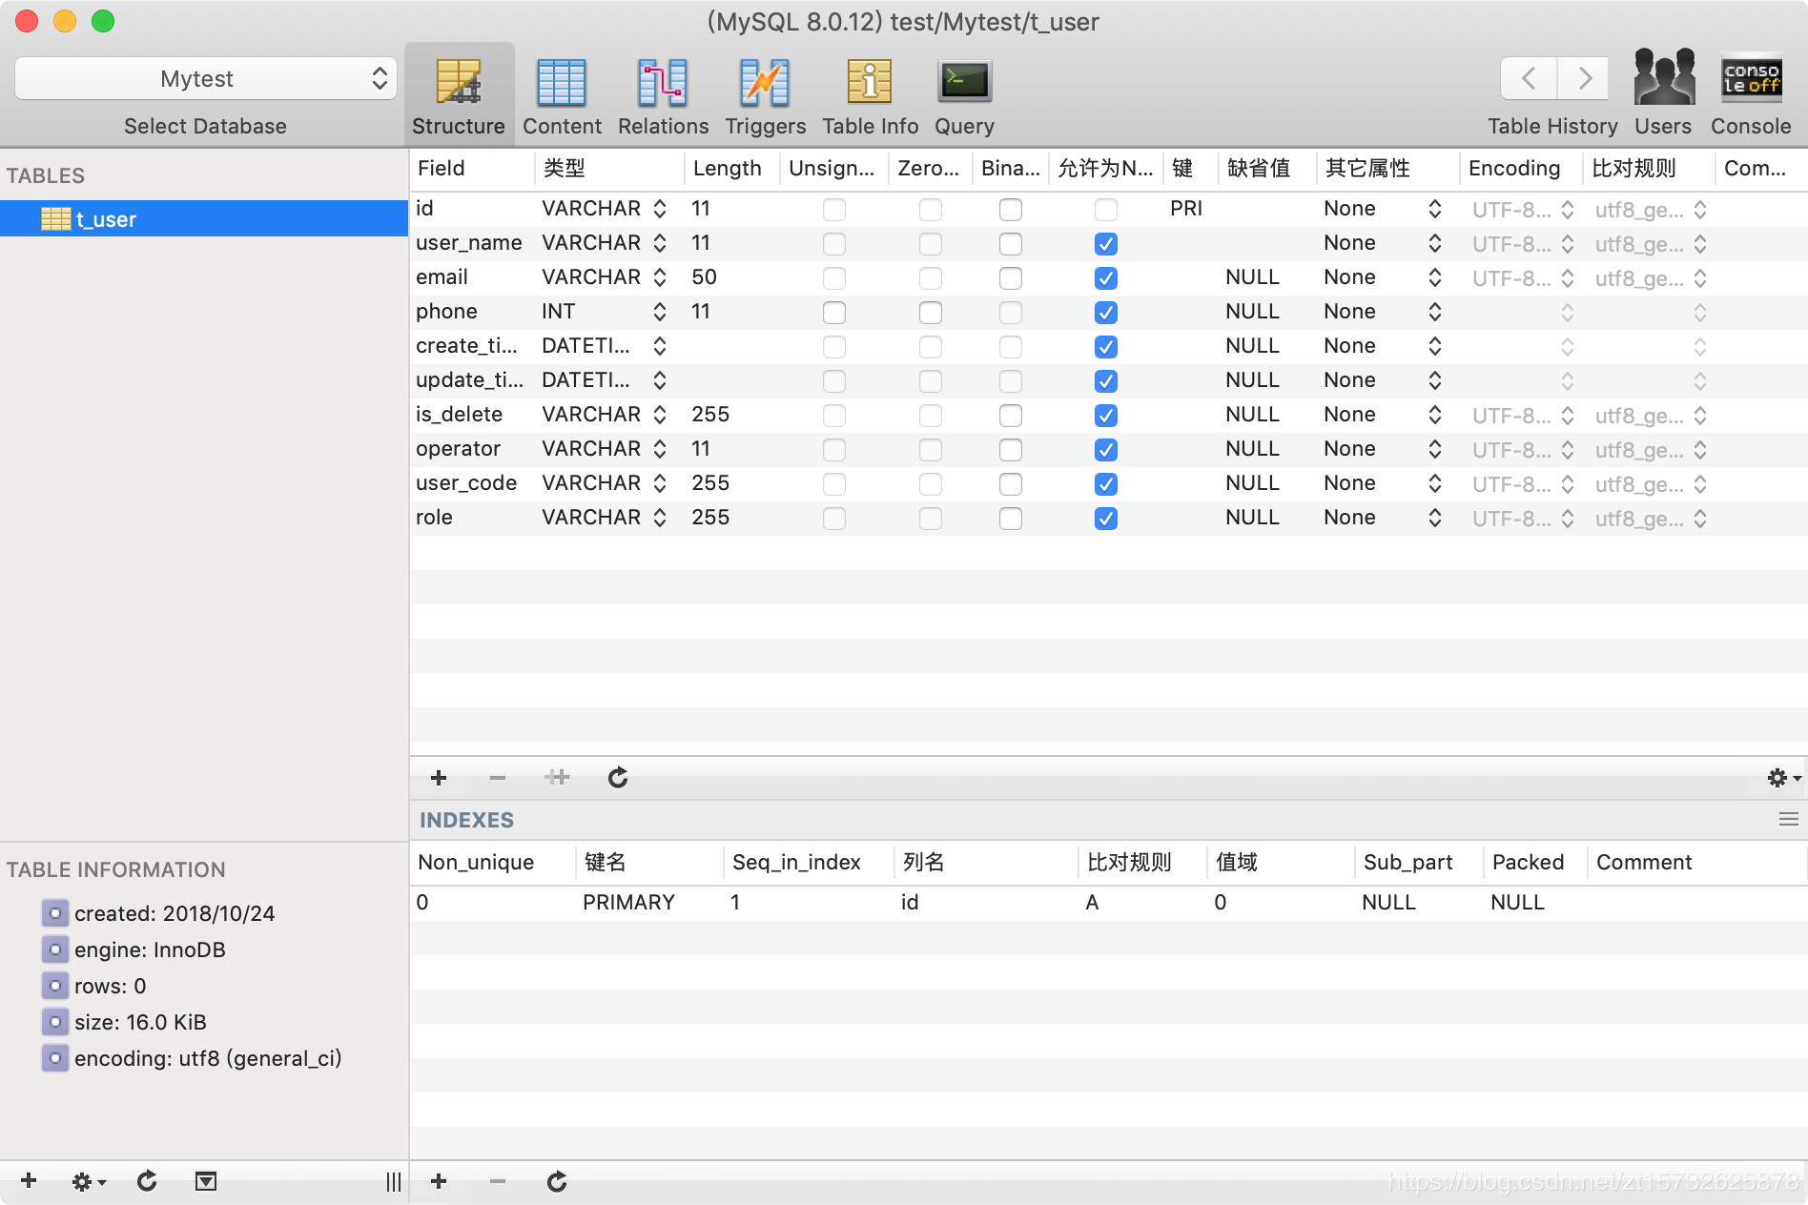Image resolution: width=1808 pixels, height=1205 pixels.
Task: Open the Console window
Action: pyautogui.click(x=1751, y=93)
